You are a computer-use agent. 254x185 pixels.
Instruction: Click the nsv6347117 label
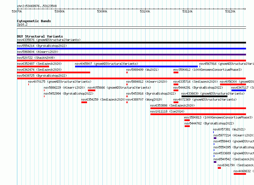tap(243, 88)
